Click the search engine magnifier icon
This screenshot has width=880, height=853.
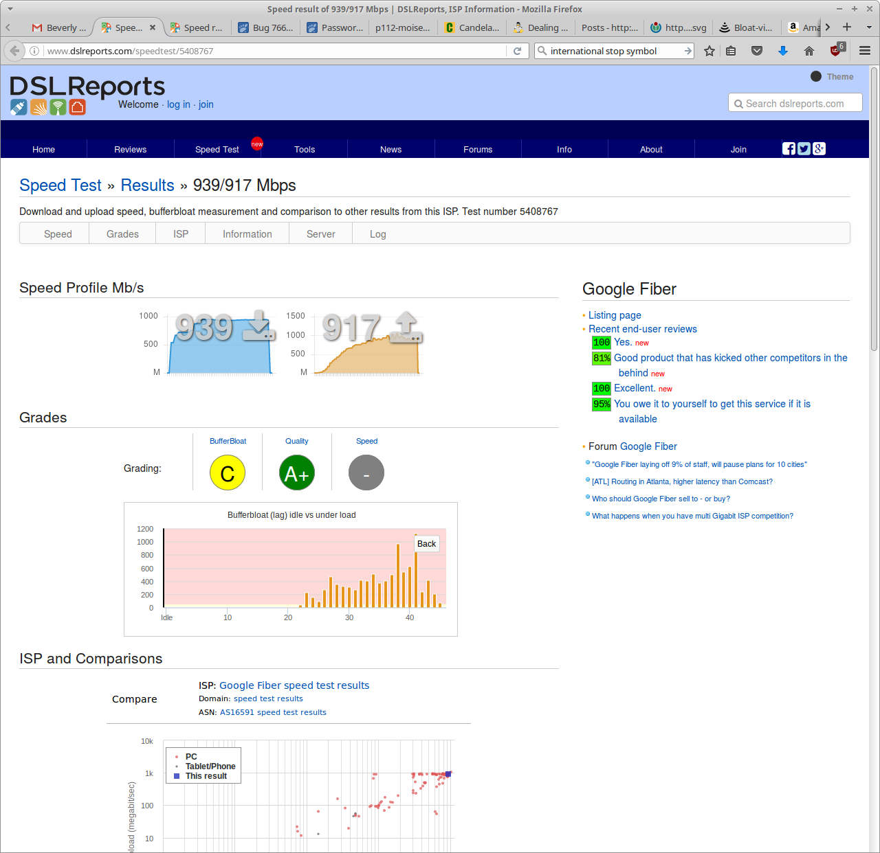(542, 51)
